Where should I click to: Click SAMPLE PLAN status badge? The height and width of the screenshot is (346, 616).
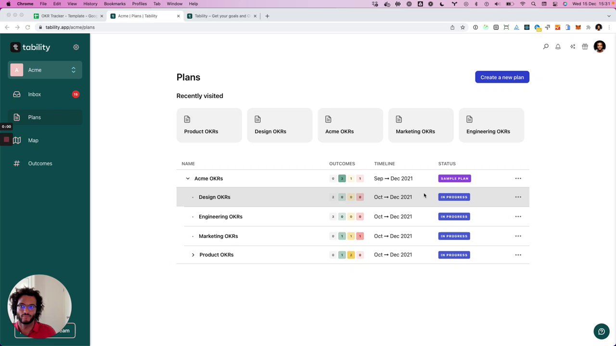(454, 179)
